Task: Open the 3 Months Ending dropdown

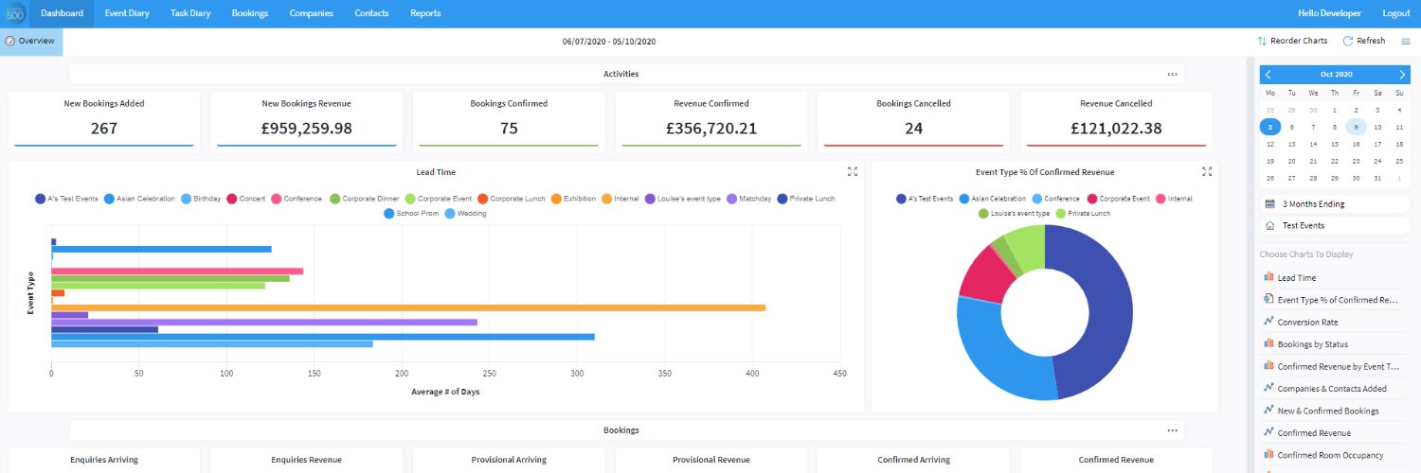Action: 1335,203
